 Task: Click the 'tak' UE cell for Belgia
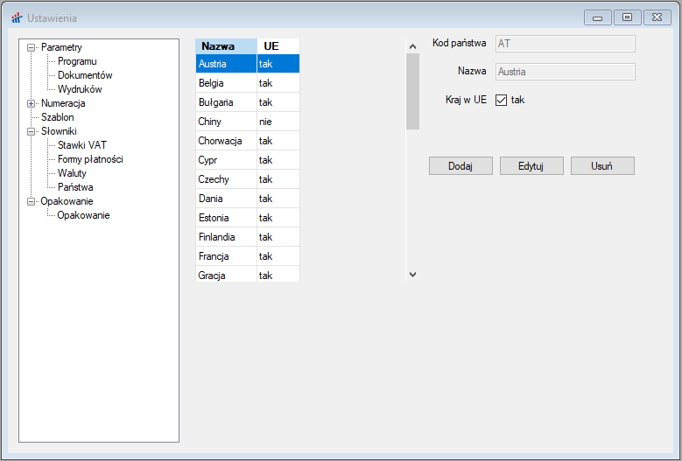(278, 82)
